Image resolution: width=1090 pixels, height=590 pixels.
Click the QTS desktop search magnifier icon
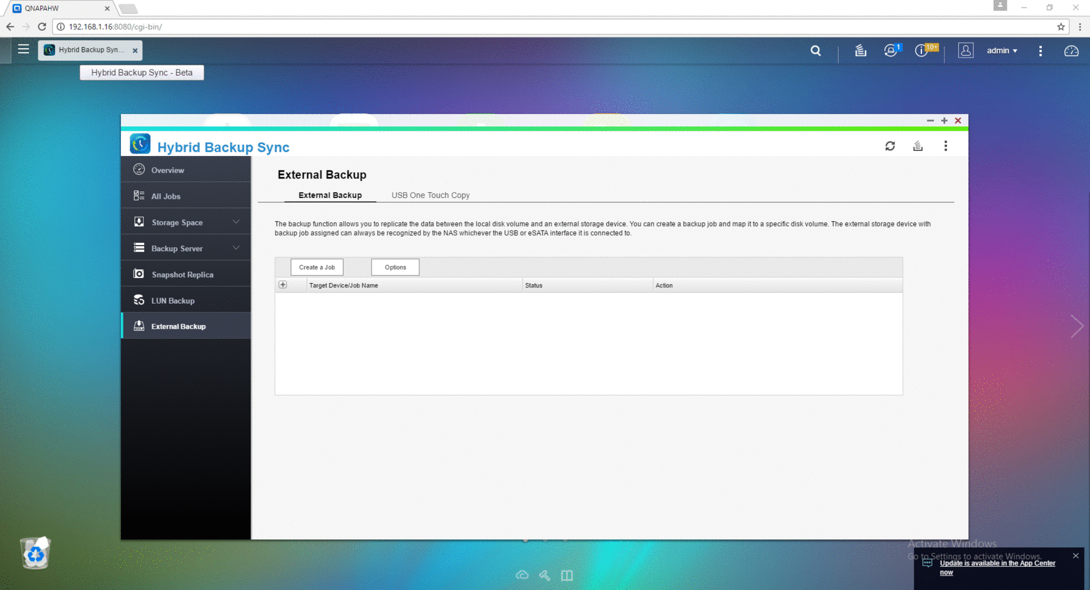point(815,51)
